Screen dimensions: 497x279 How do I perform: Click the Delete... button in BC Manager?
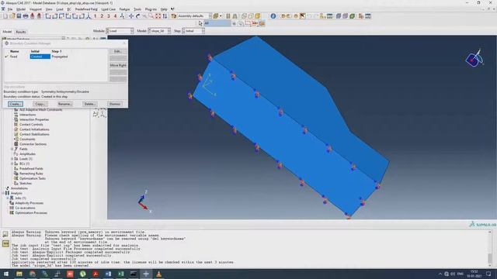[89, 104]
